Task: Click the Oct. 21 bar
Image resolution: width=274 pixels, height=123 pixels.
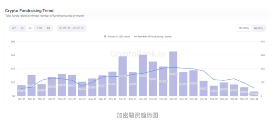Action: [x=112, y=84]
